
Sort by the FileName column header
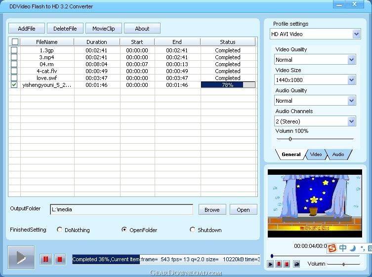pos(47,42)
